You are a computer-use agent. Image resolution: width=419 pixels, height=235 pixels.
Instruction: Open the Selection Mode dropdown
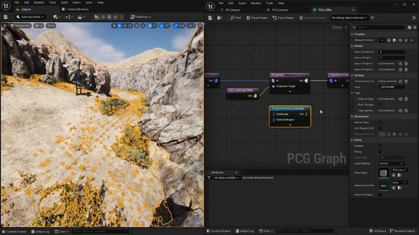[31, 17]
